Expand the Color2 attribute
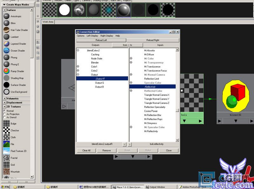This screenshot has width=254, height=189. (x=78, y=70)
